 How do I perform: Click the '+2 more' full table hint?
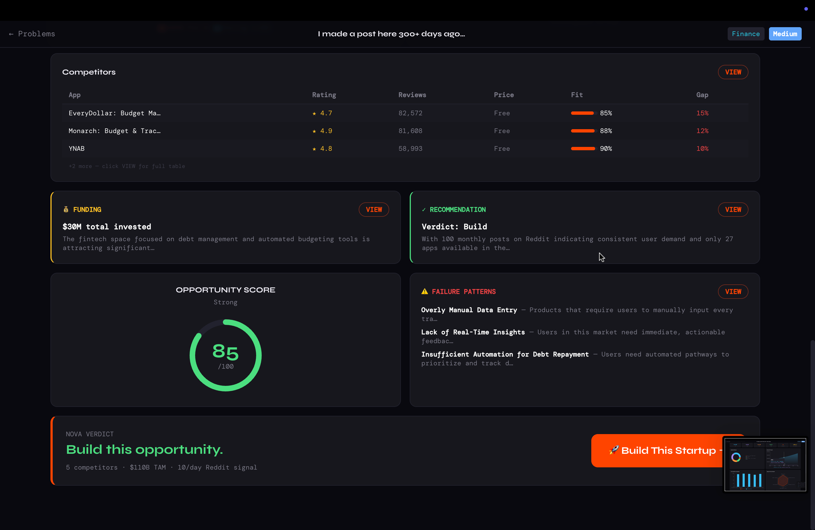[x=127, y=166]
